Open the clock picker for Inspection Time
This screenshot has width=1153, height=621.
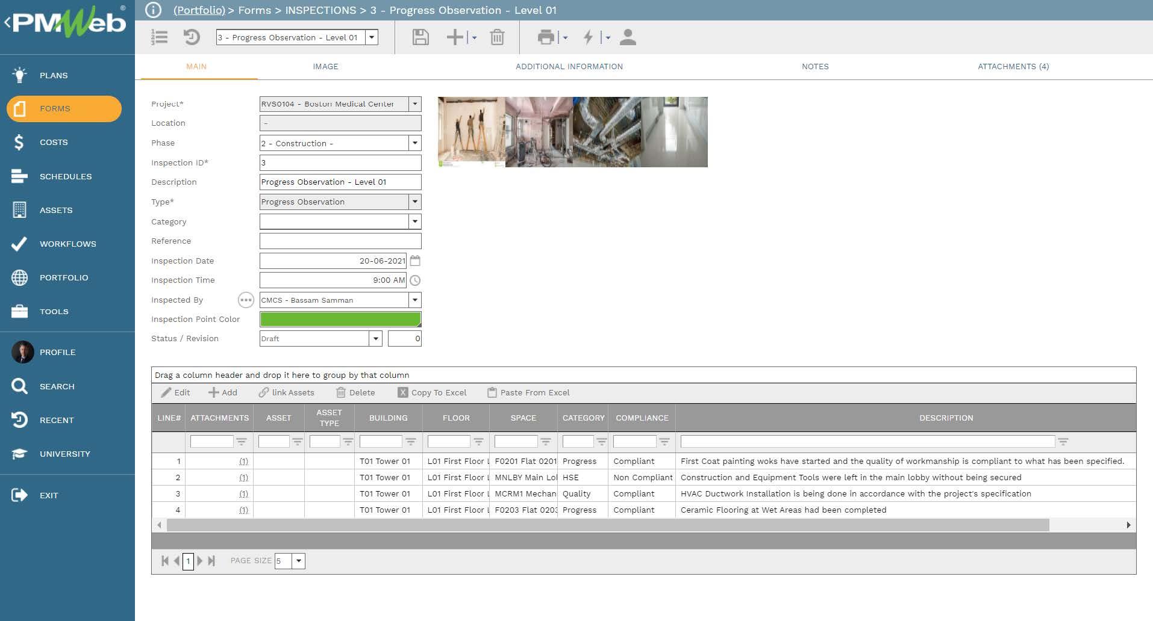(x=415, y=280)
